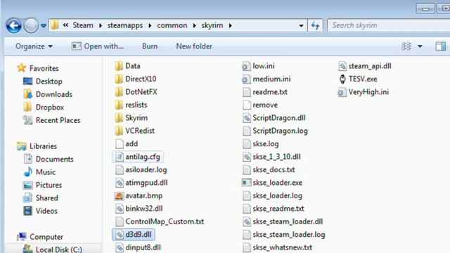Screen dimensions: 450x253
Task: Open the Music library
Action: (39, 172)
